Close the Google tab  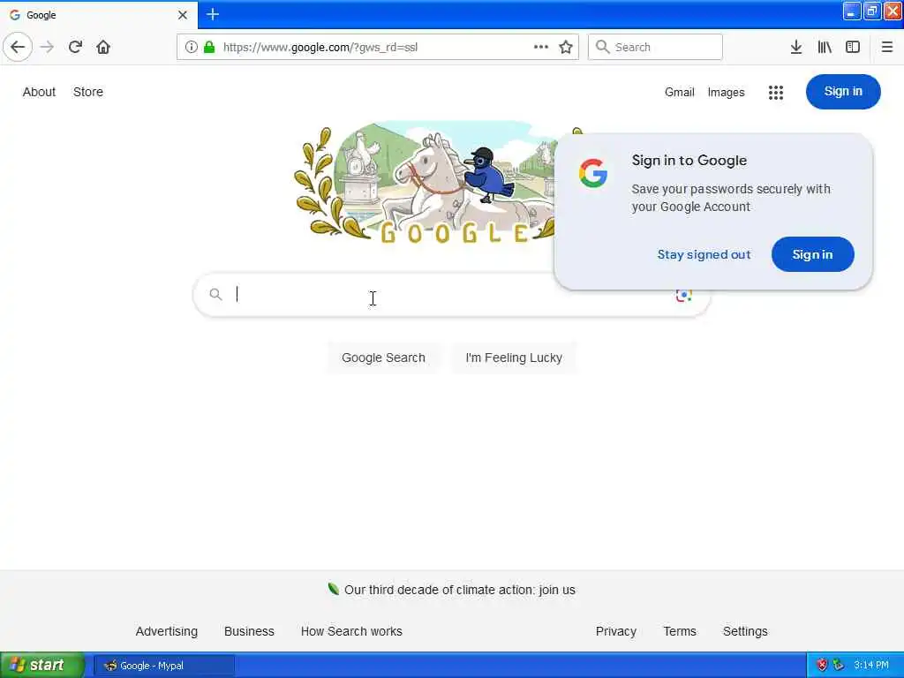183,15
